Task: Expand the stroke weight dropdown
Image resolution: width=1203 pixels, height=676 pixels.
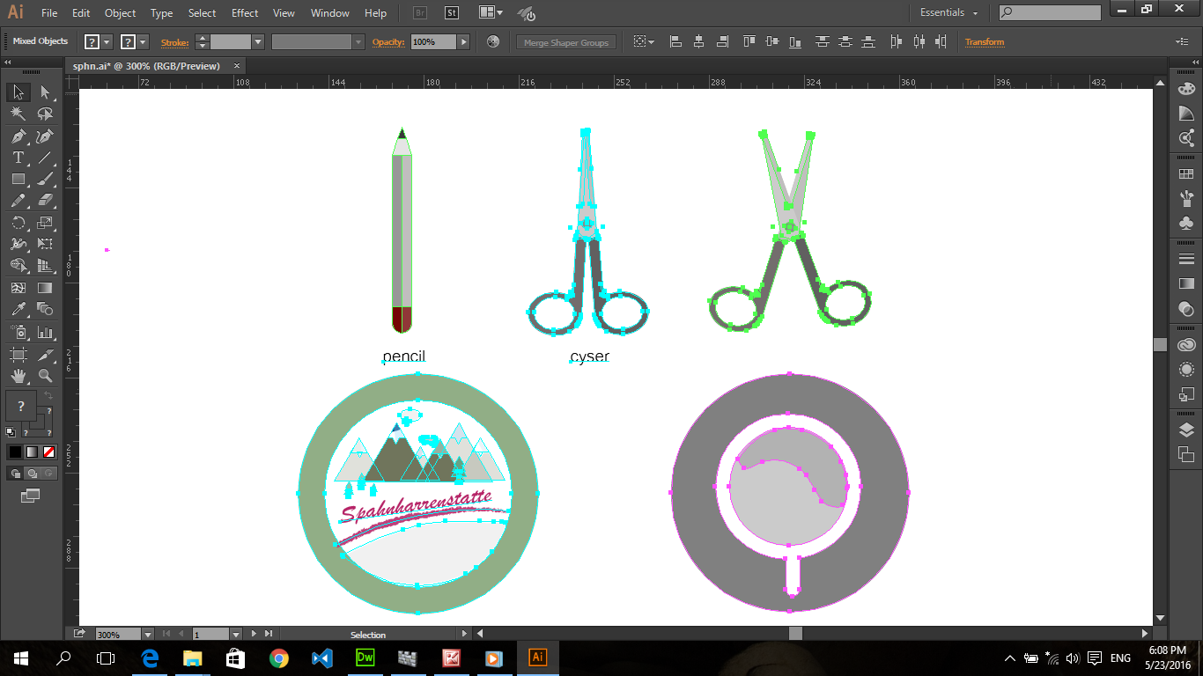Action: click(x=258, y=42)
